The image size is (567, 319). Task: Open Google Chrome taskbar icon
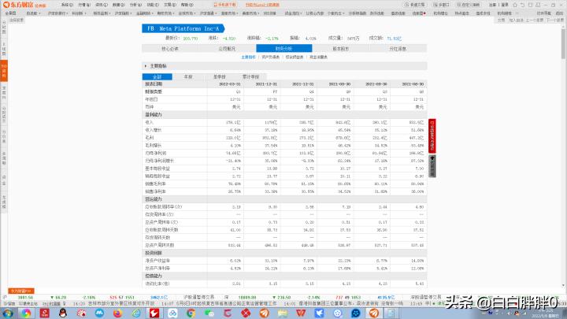click(191, 313)
